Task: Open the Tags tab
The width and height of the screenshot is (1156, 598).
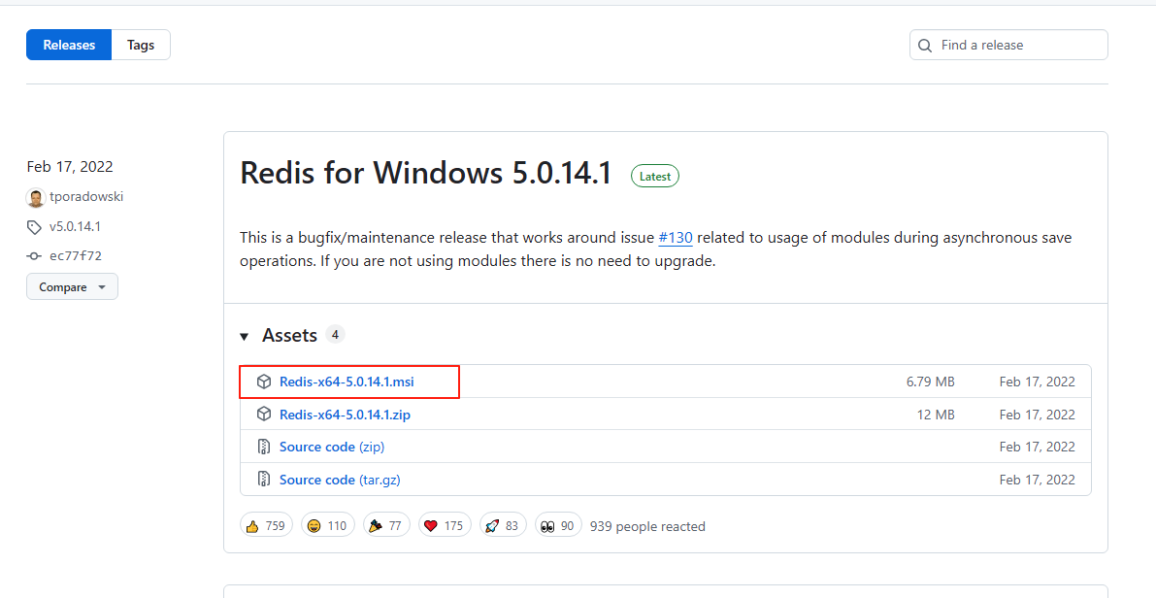Action: click(141, 45)
